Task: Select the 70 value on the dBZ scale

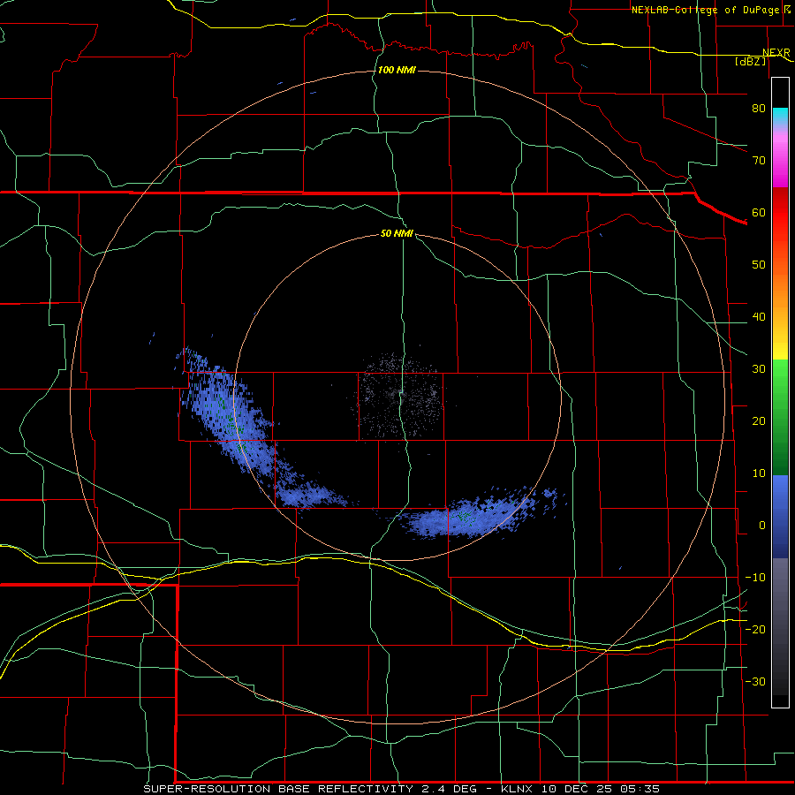Action: [759, 161]
